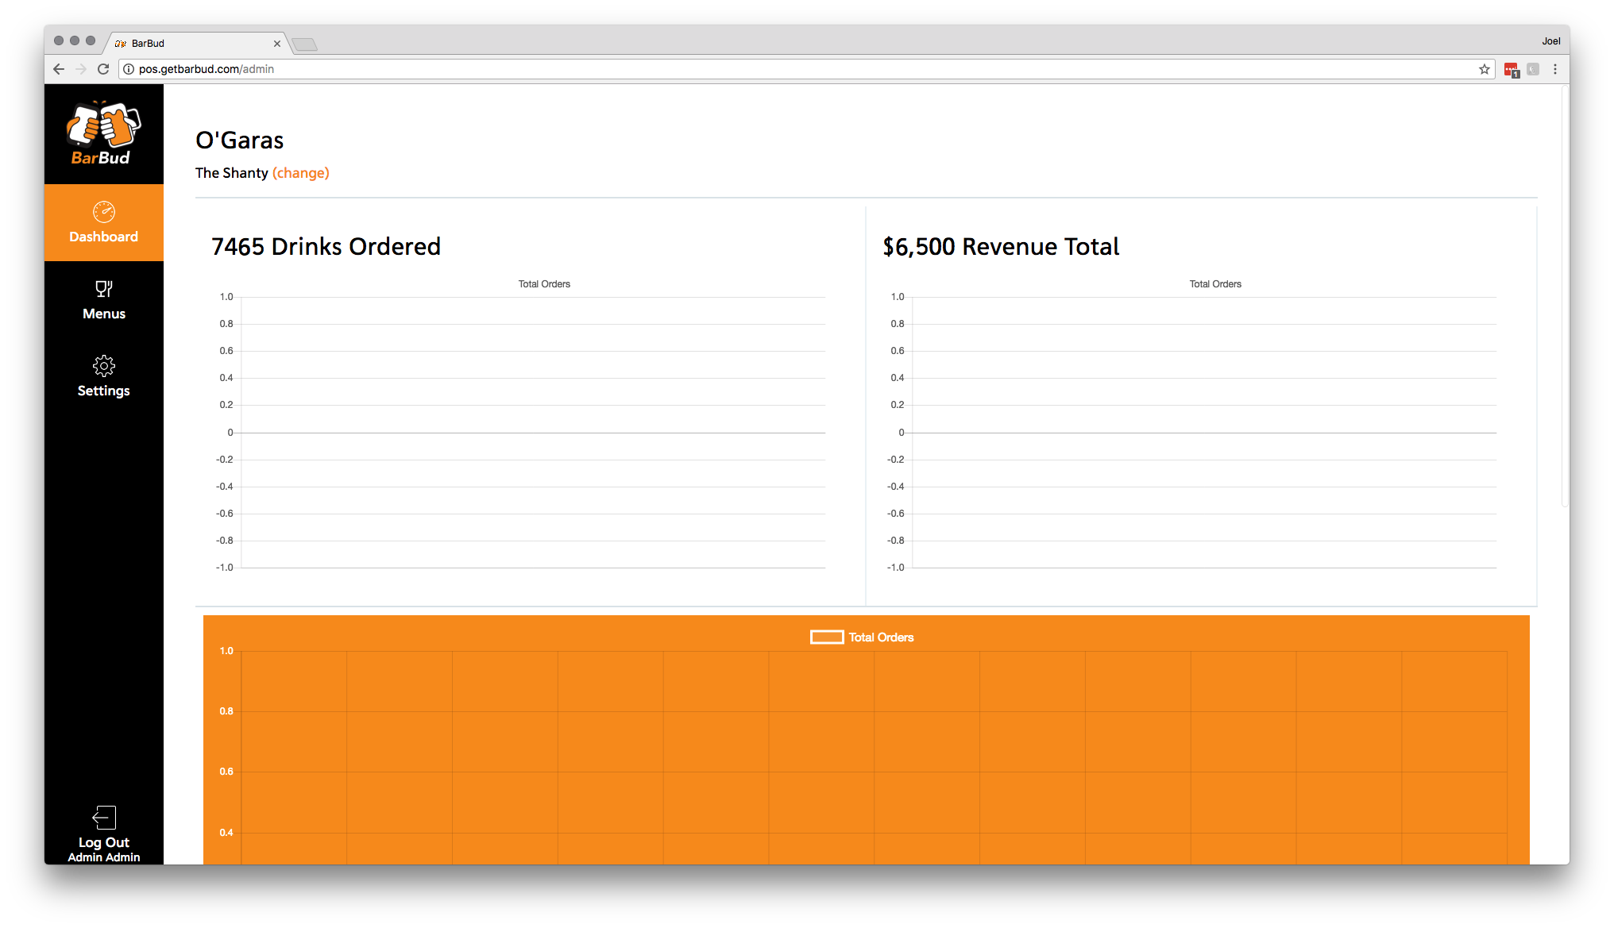1614x928 pixels.
Task: Click the "$6,500 Revenue Total" heading
Action: pos(1001,246)
